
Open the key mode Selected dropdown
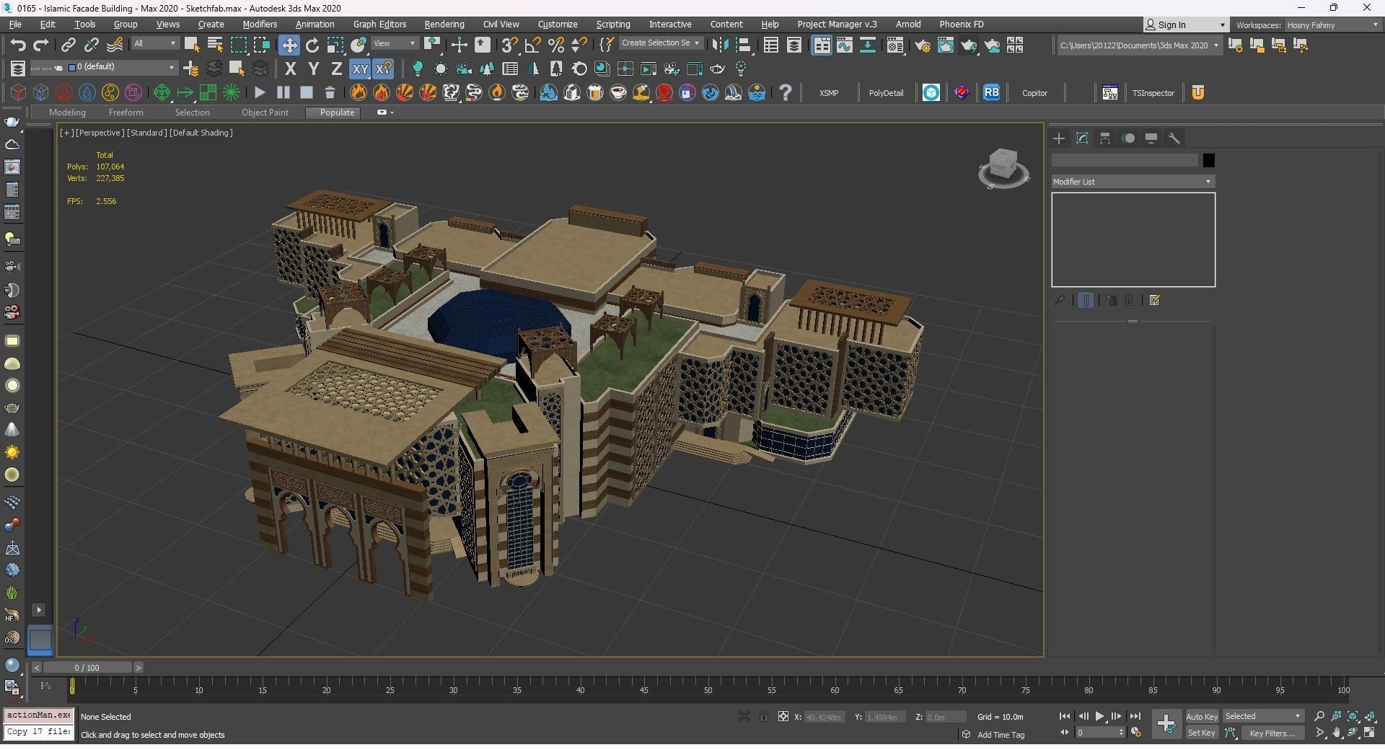(1263, 716)
